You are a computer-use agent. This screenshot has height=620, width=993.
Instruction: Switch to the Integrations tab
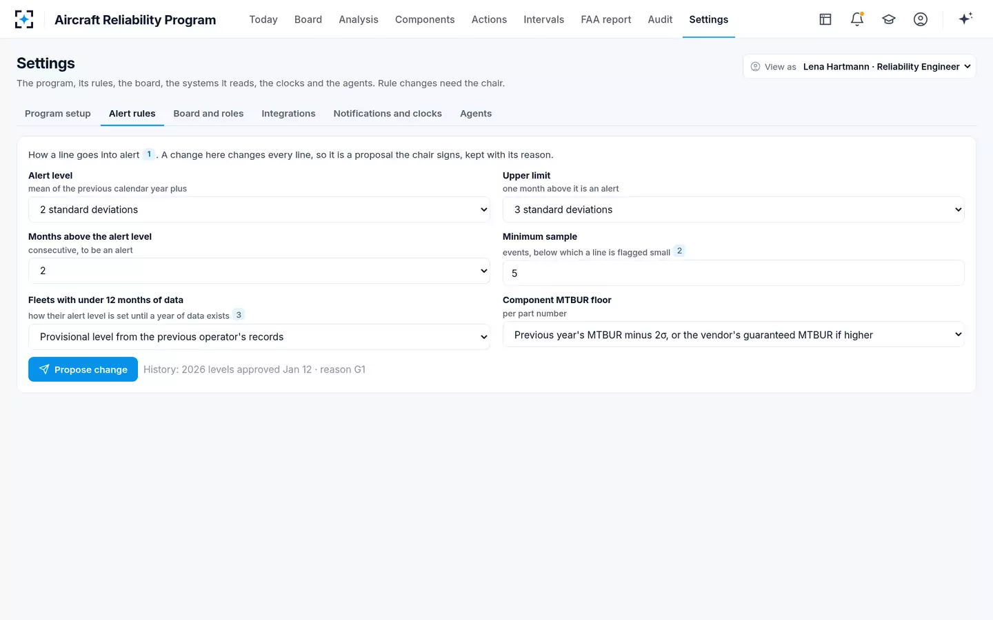(x=288, y=114)
